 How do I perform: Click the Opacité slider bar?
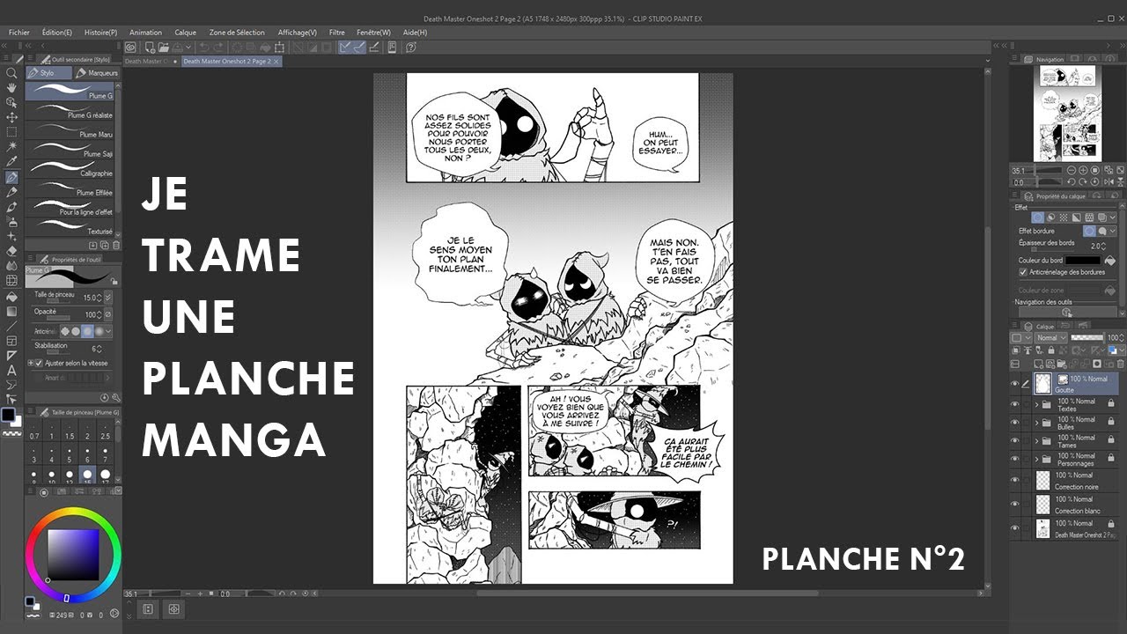click(58, 320)
